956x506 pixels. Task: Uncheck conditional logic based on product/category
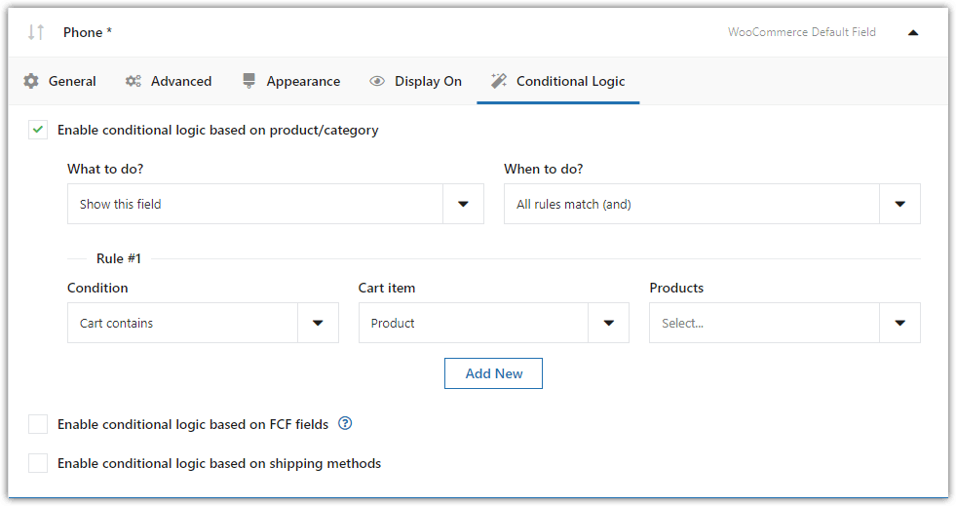38,130
